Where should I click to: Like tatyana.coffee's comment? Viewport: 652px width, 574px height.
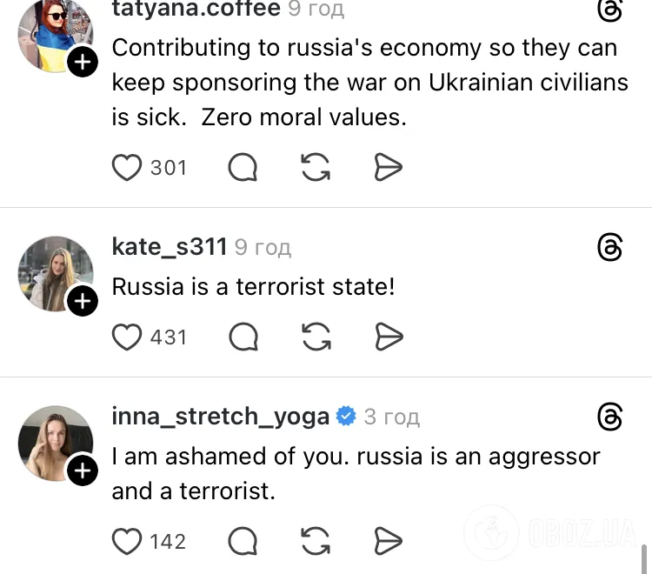[x=127, y=167]
